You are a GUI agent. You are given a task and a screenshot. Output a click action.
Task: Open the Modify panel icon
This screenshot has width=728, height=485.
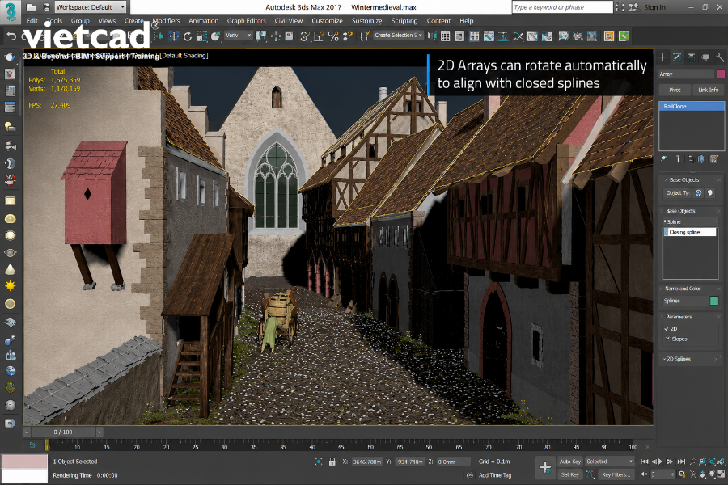tap(677, 57)
